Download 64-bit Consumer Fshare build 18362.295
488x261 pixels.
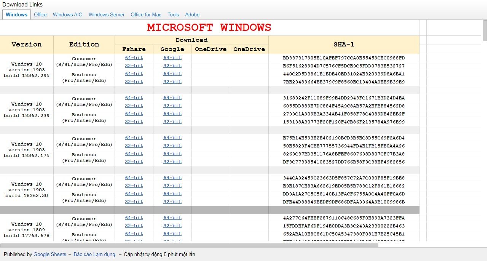pyautogui.click(x=134, y=58)
